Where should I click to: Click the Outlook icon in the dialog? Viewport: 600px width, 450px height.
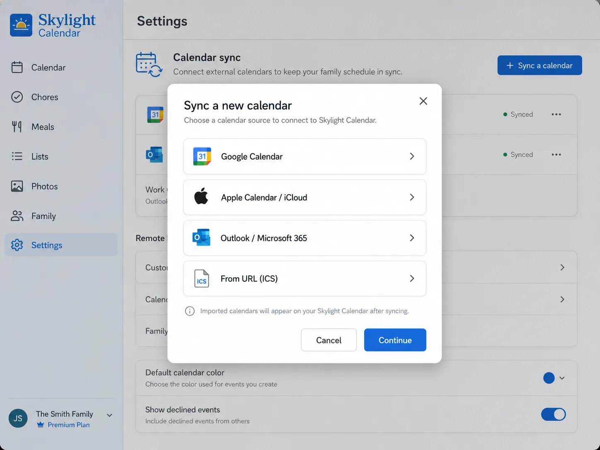[x=201, y=237]
